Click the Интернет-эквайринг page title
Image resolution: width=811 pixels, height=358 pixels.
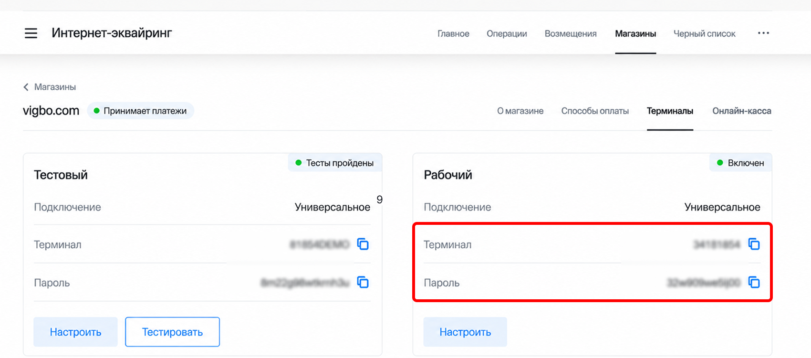click(x=112, y=33)
